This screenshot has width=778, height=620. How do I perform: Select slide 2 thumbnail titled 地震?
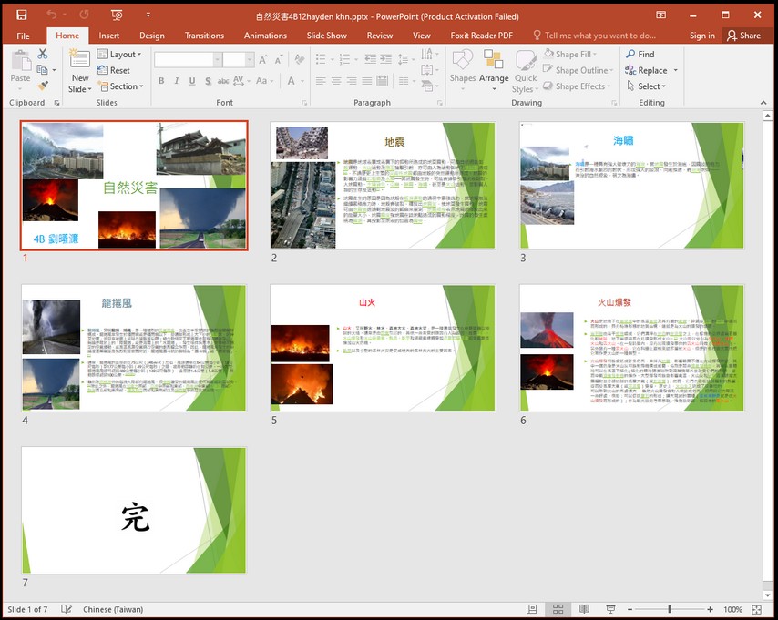point(383,185)
